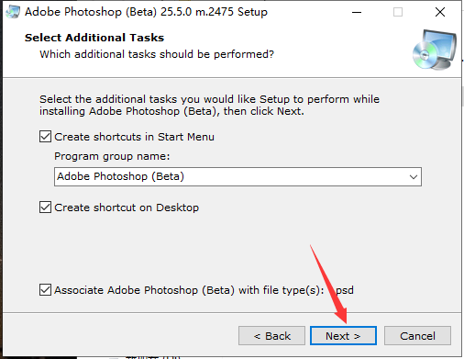The height and width of the screenshot is (359, 464).
Task: Cancel the Photoshop Beta installation
Action: tap(417, 336)
